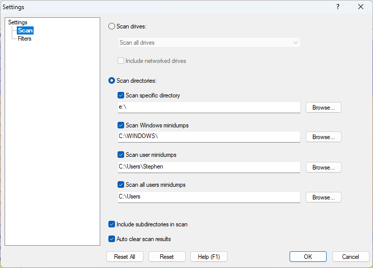Select the Scan directories radio button
The width and height of the screenshot is (373, 268).
[x=111, y=81]
